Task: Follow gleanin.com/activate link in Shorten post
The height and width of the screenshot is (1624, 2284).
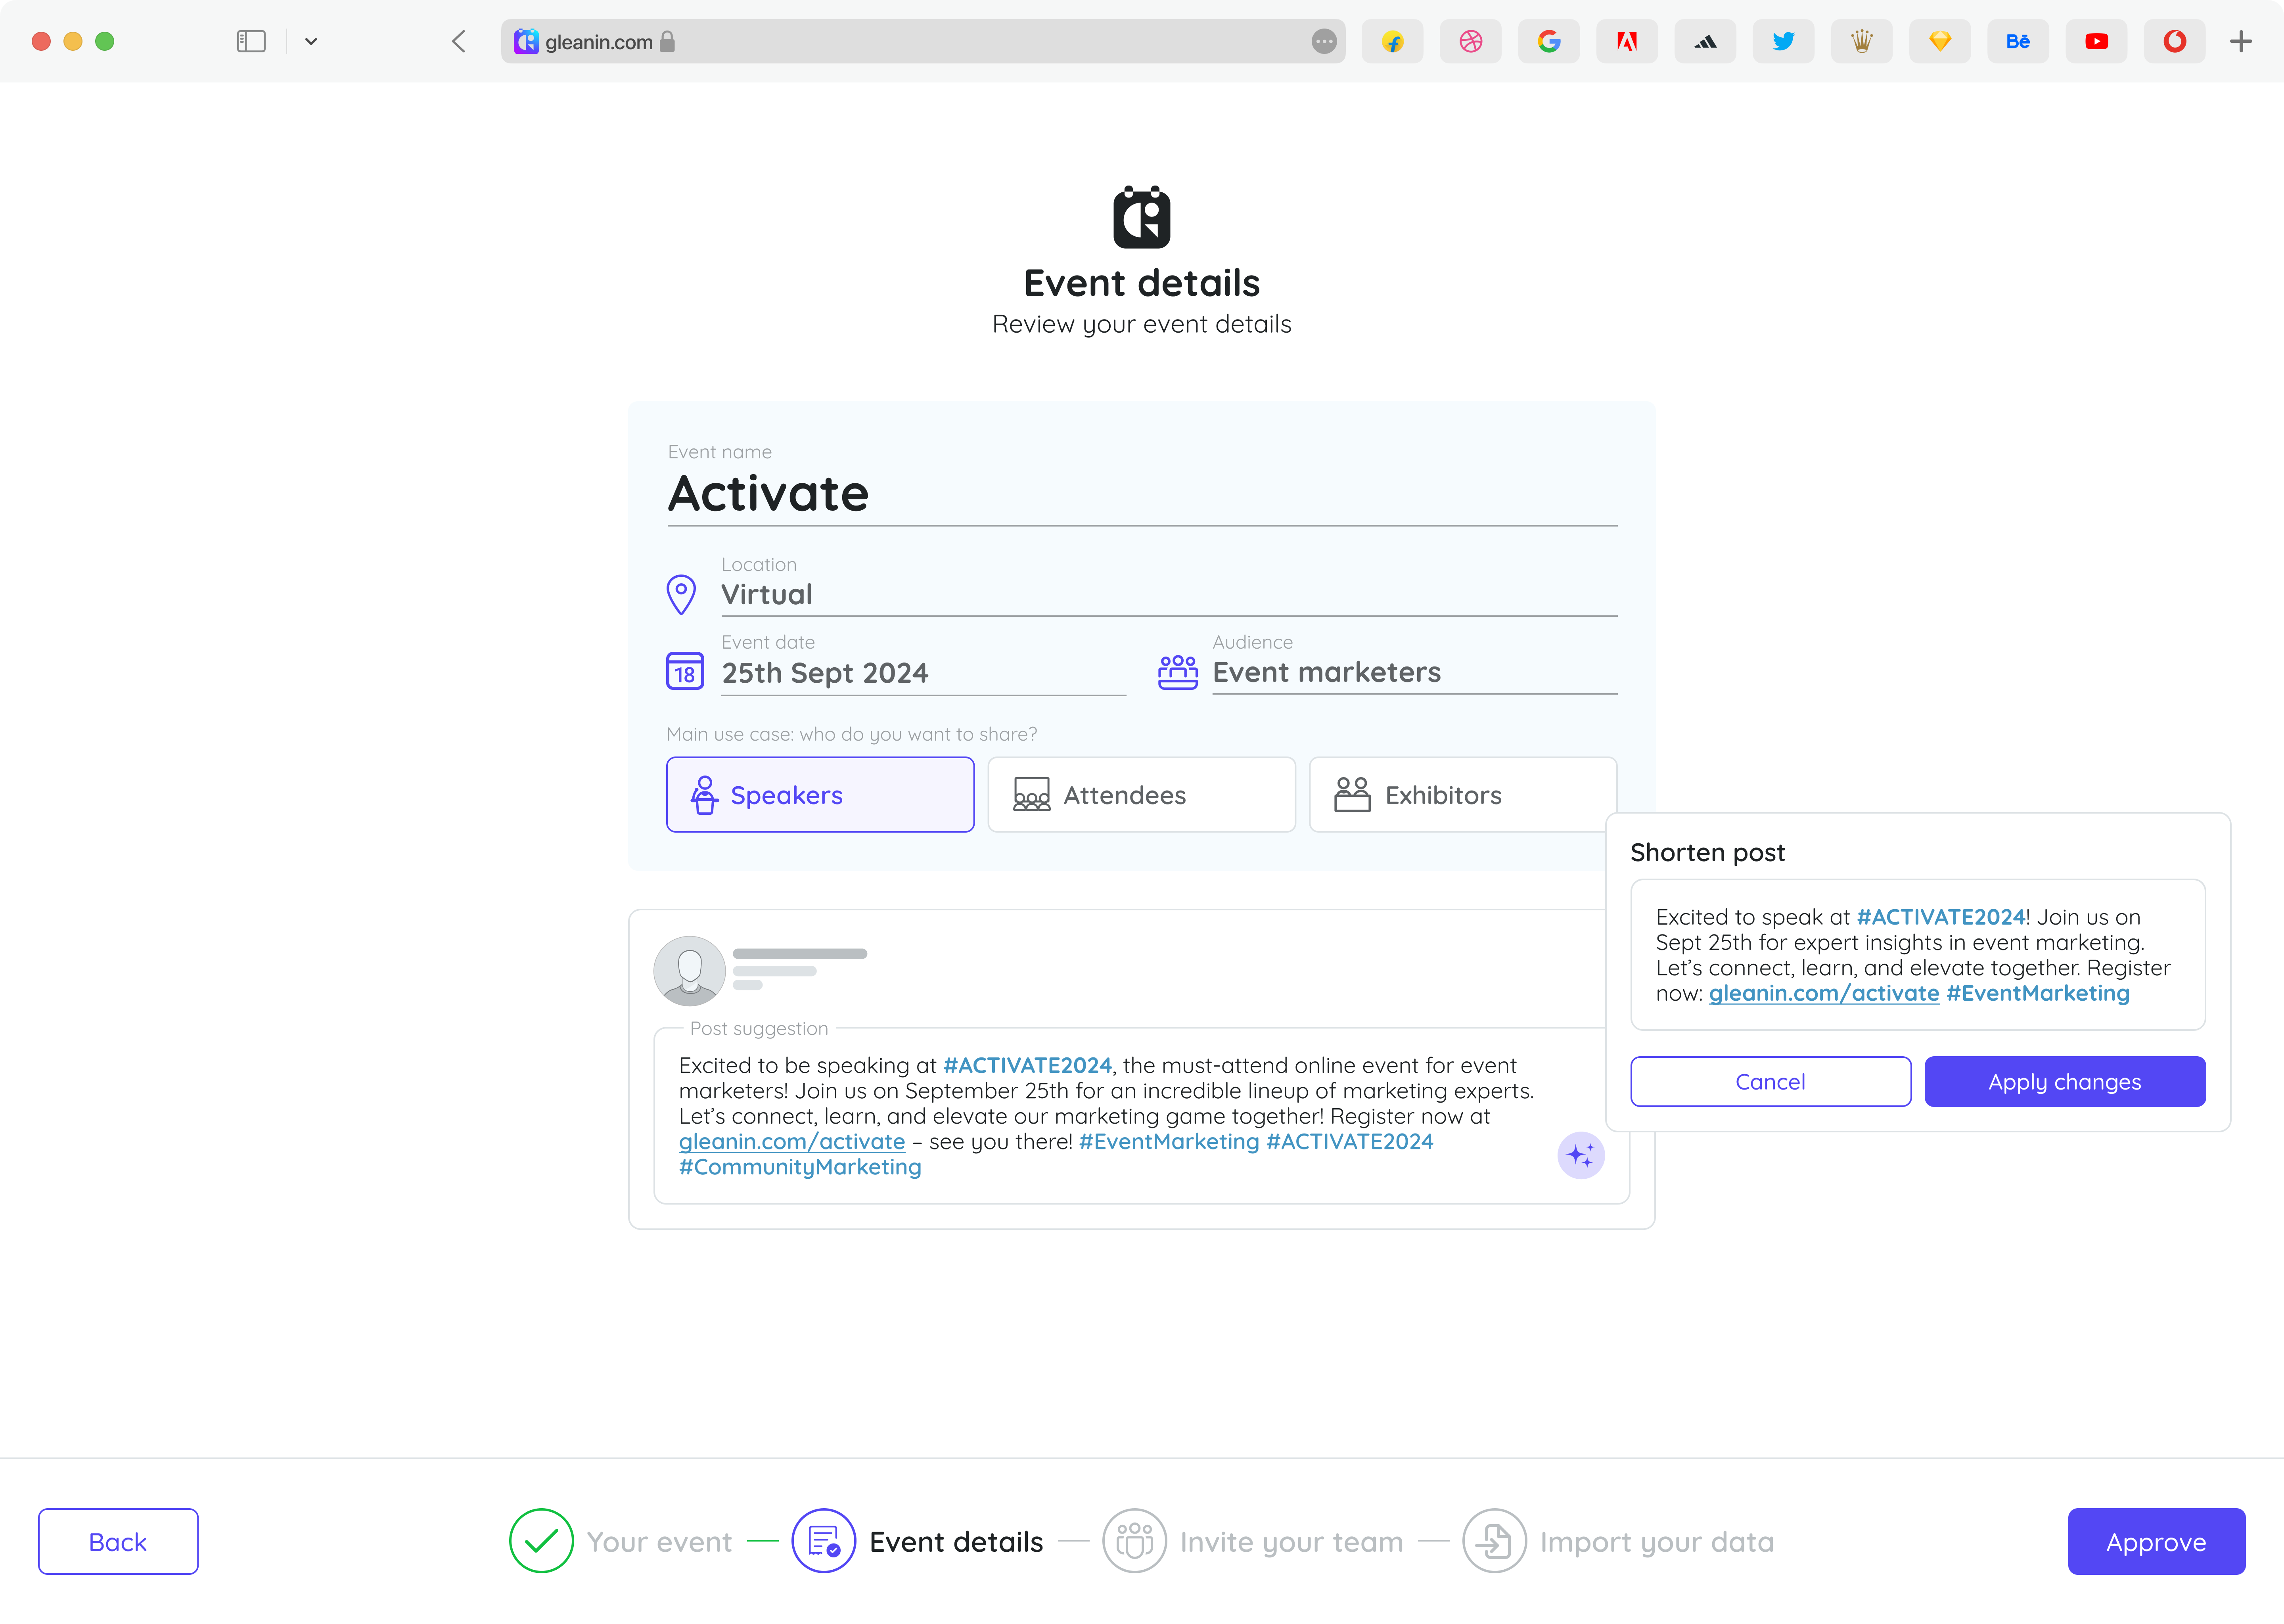Action: tap(1824, 993)
